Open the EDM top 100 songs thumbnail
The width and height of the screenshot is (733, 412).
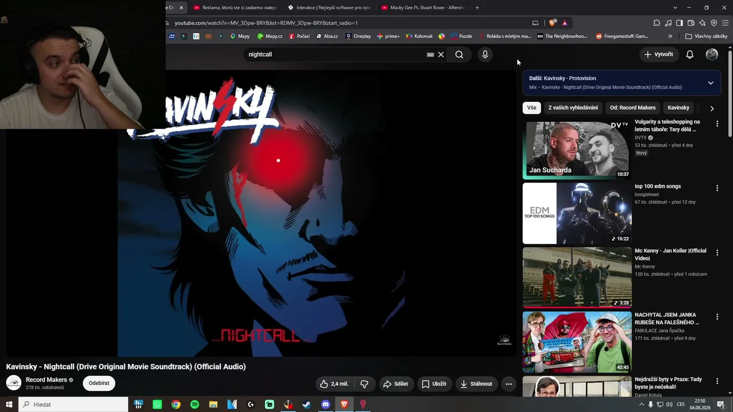coord(577,213)
